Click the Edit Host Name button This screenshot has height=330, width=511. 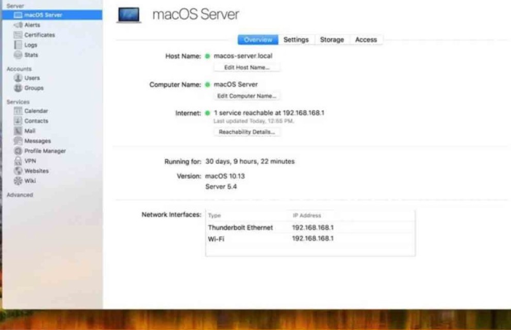tap(246, 67)
